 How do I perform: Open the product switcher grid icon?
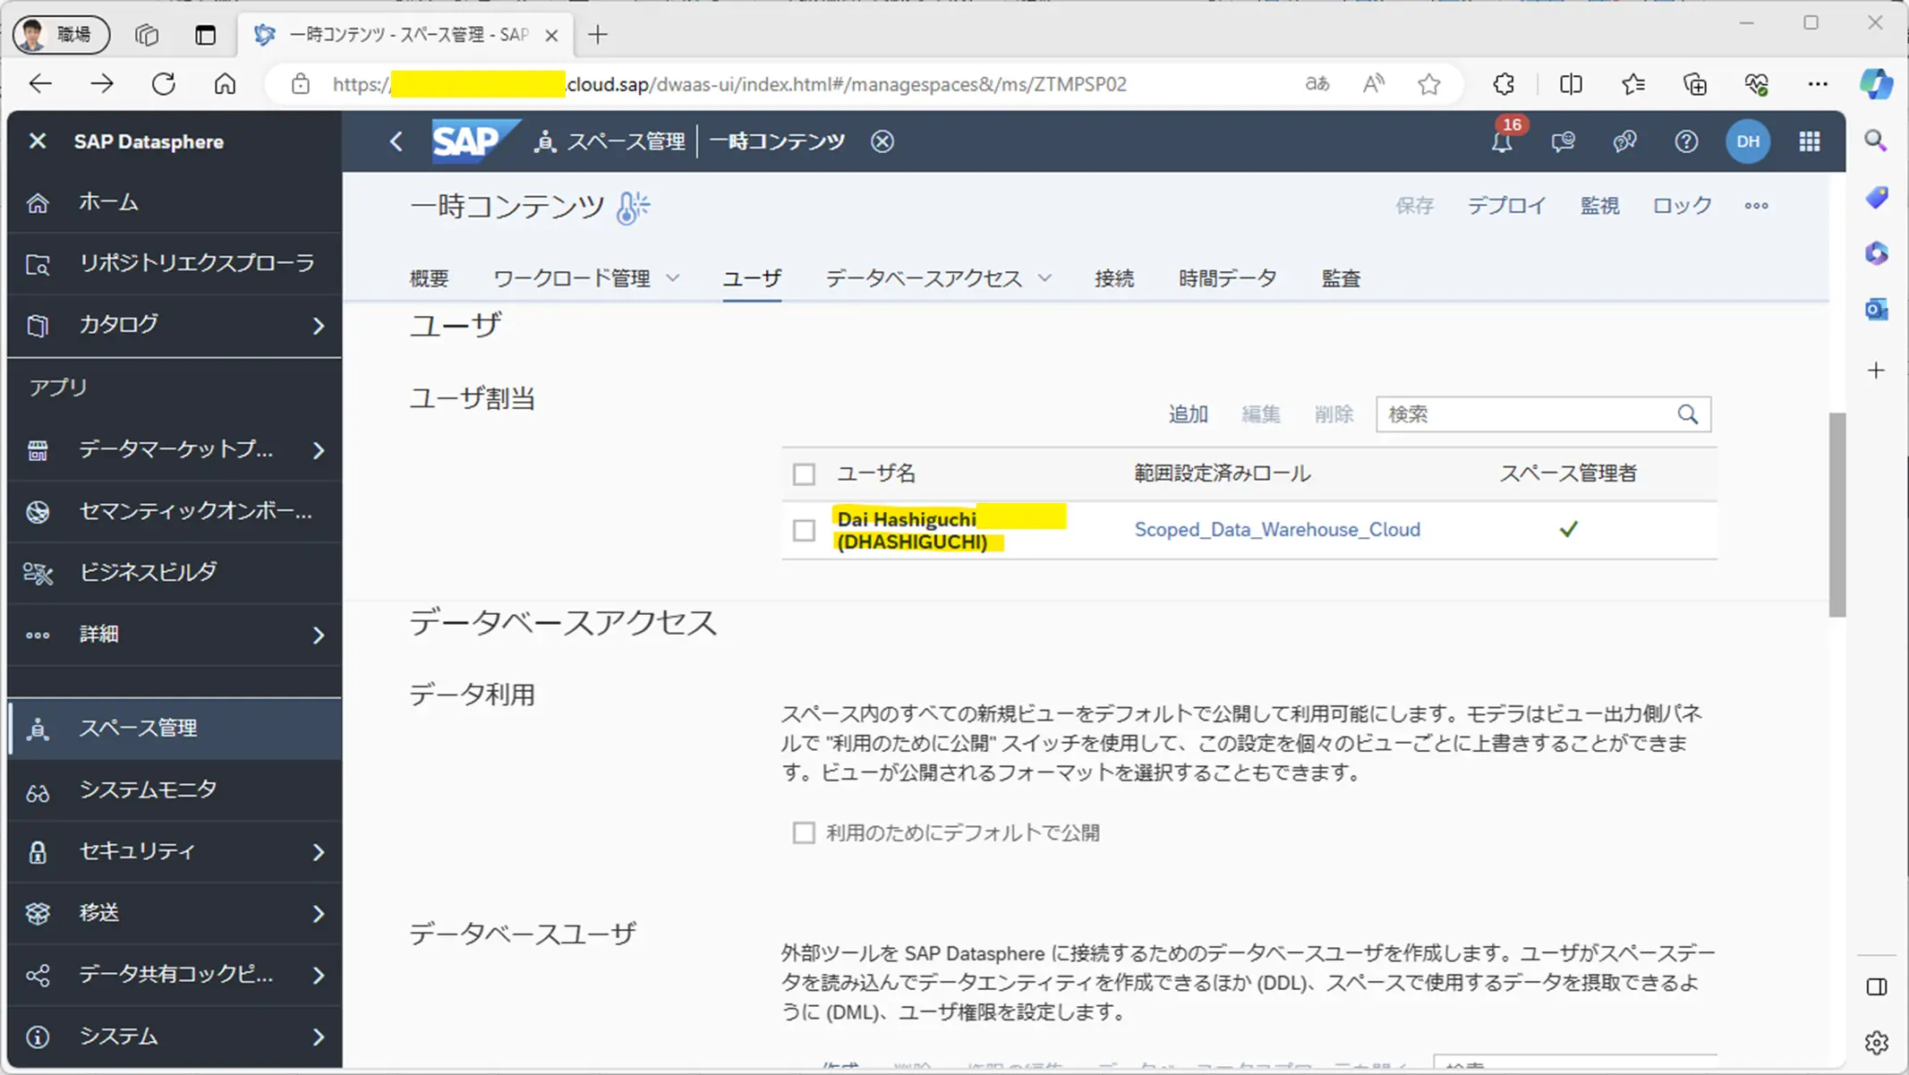[x=1810, y=141]
